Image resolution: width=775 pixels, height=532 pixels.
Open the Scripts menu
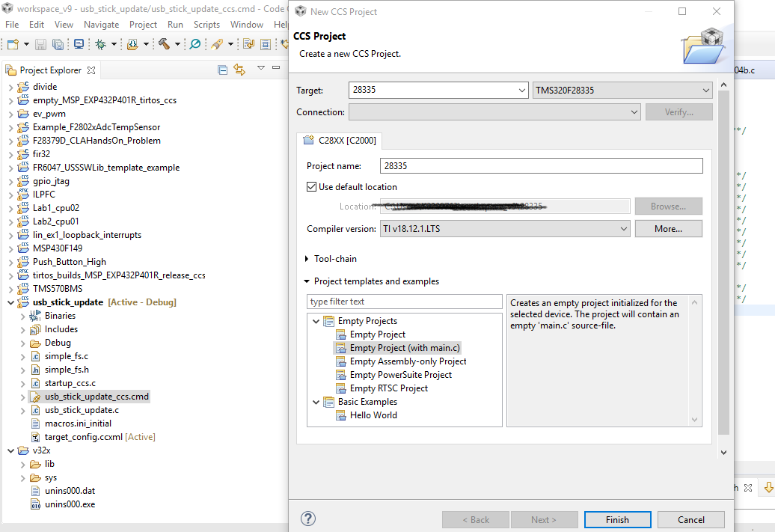pos(206,24)
